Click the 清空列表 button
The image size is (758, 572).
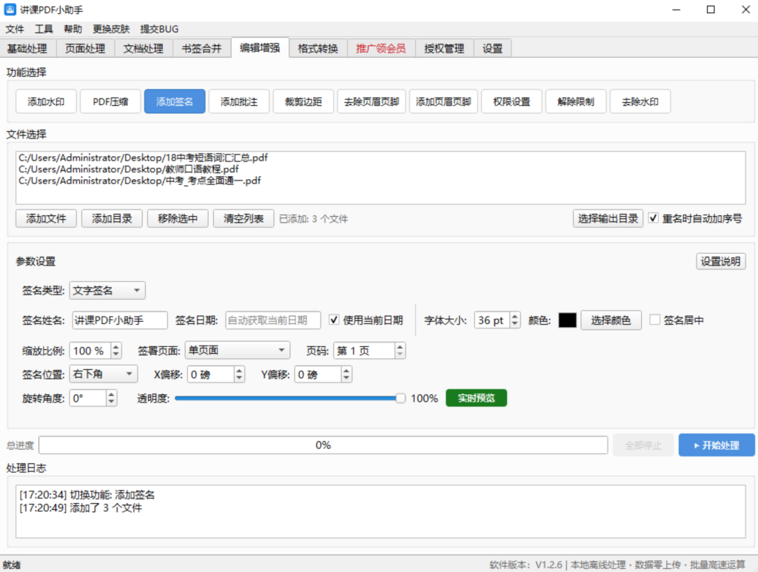pos(244,219)
